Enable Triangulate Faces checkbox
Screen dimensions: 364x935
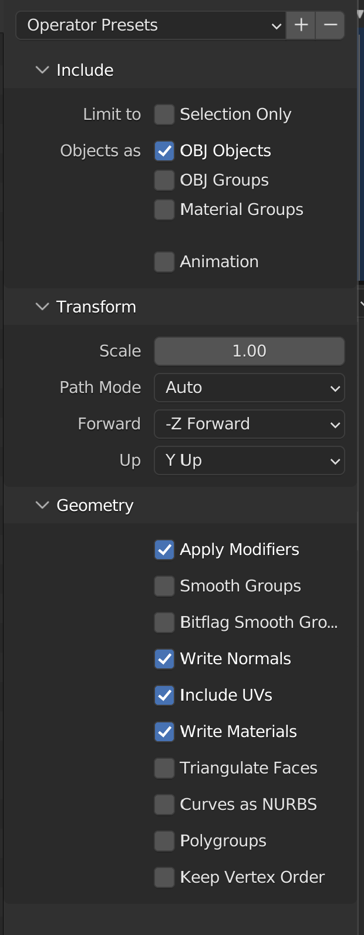[x=164, y=768]
